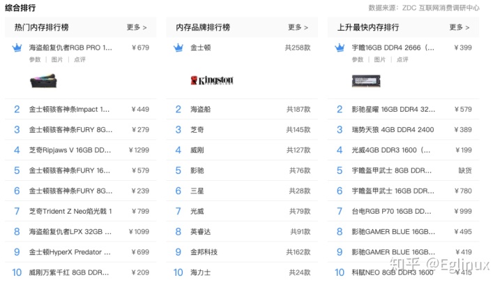This screenshot has width=502, height=287.
Task: Open the 海力士 brand link
Action: pyautogui.click(x=200, y=272)
